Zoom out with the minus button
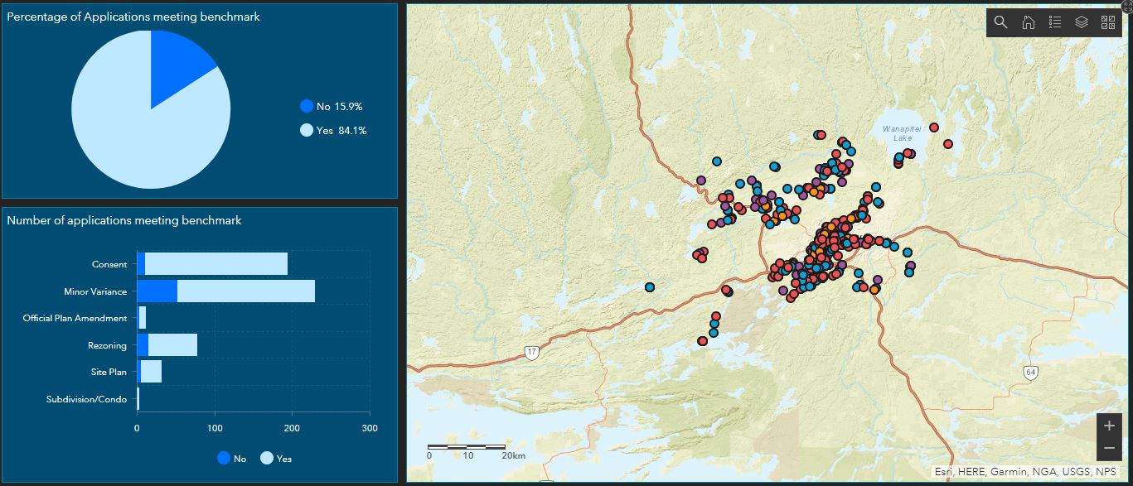 1109,448
